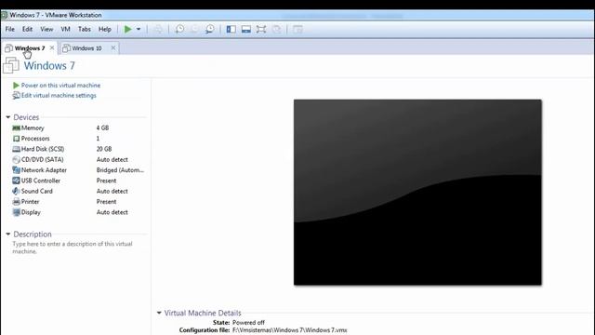Screen dimensions: 595x335
Task: Open the Tabs menu
Action: click(x=85, y=29)
